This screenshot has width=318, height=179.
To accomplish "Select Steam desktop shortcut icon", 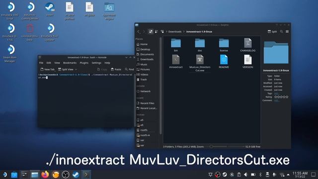I will (x=50, y=9).
